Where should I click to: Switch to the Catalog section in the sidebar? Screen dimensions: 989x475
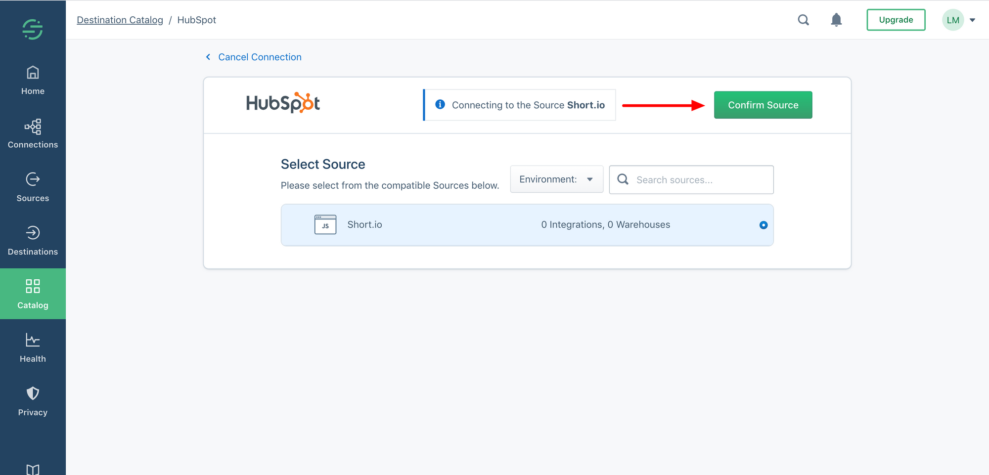click(x=33, y=293)
